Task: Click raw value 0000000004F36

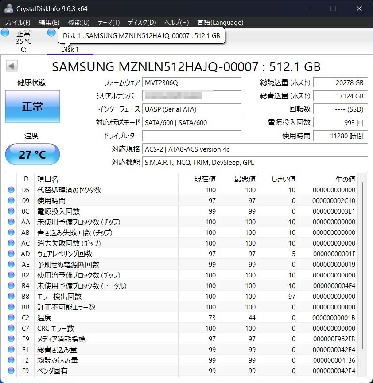Action: (x=334, y=360)
